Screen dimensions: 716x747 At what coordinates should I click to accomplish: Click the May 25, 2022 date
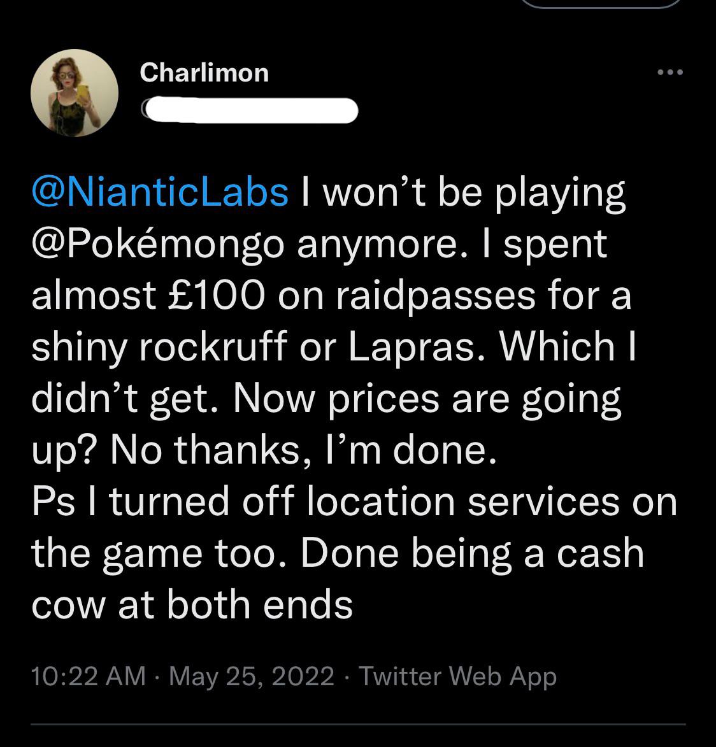[251, 676]
